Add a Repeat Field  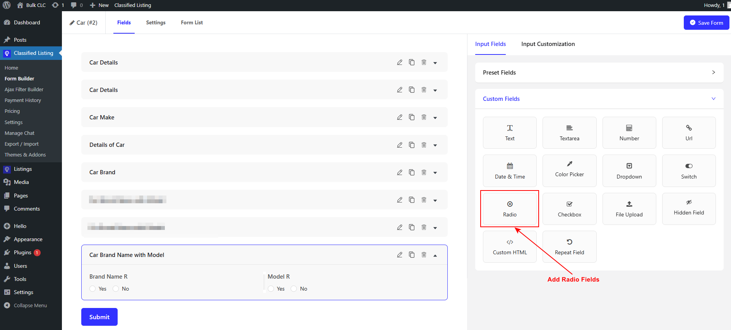(x=569, y=247)
